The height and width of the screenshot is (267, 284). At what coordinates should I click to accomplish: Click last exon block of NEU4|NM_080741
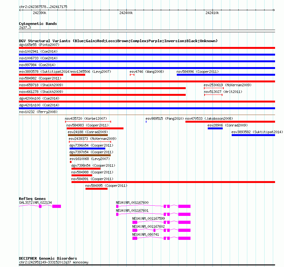[184, 238]
